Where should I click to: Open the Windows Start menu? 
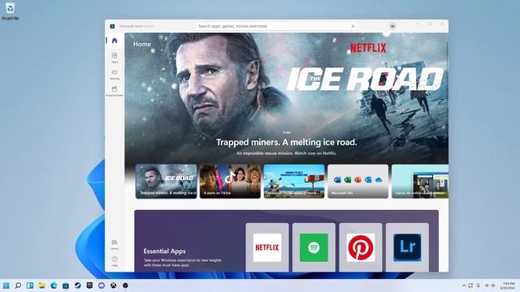6,286
